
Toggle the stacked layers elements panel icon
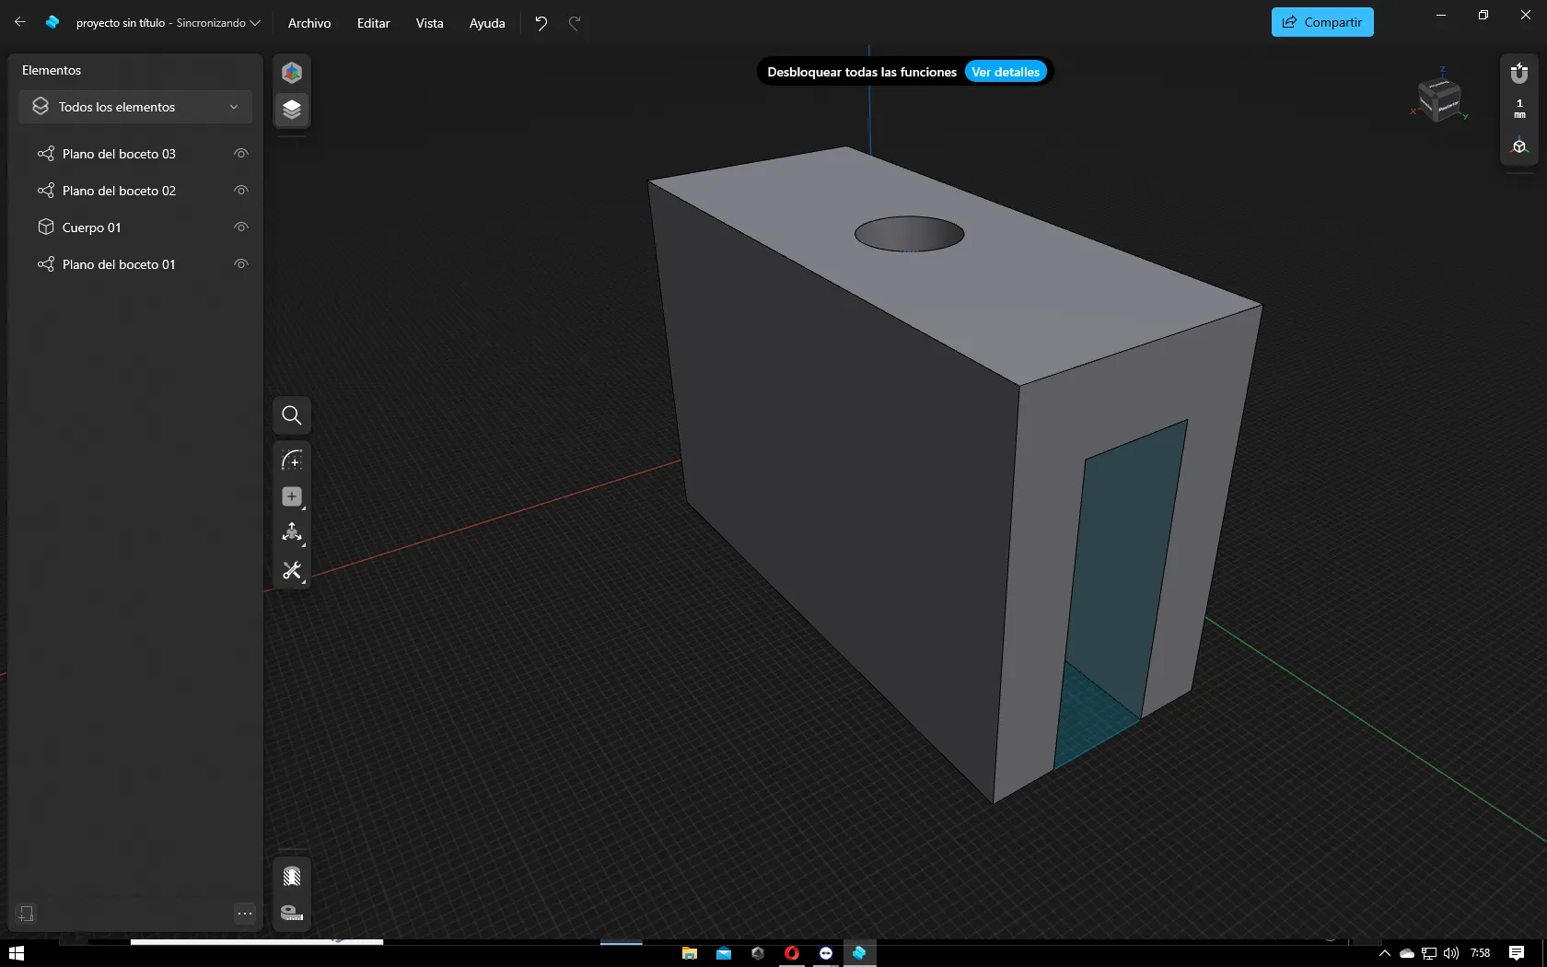point(292,110)
